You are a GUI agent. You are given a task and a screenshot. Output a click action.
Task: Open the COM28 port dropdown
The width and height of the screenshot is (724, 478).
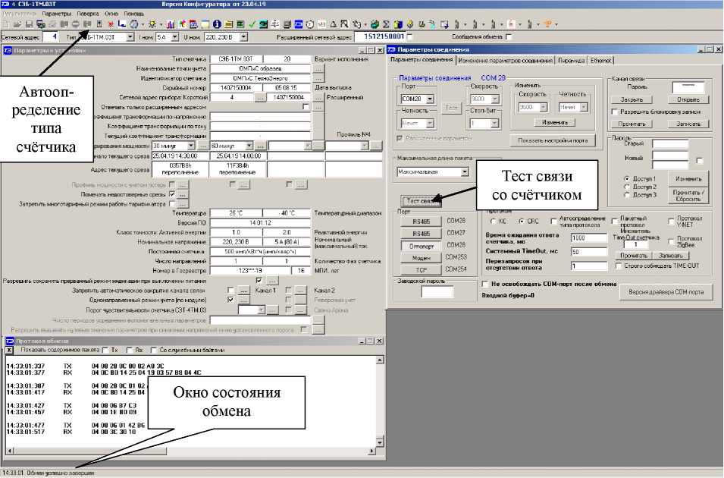(429, 99)
